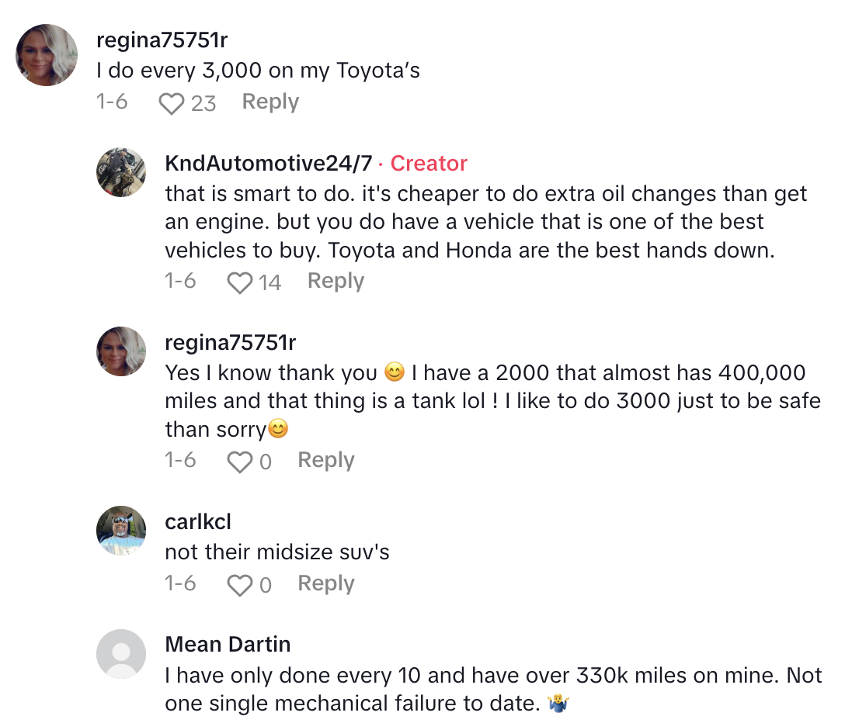Open the KndAutomotive24/7 username link
The width and height of the screenshot is (845, 723).
269,164
